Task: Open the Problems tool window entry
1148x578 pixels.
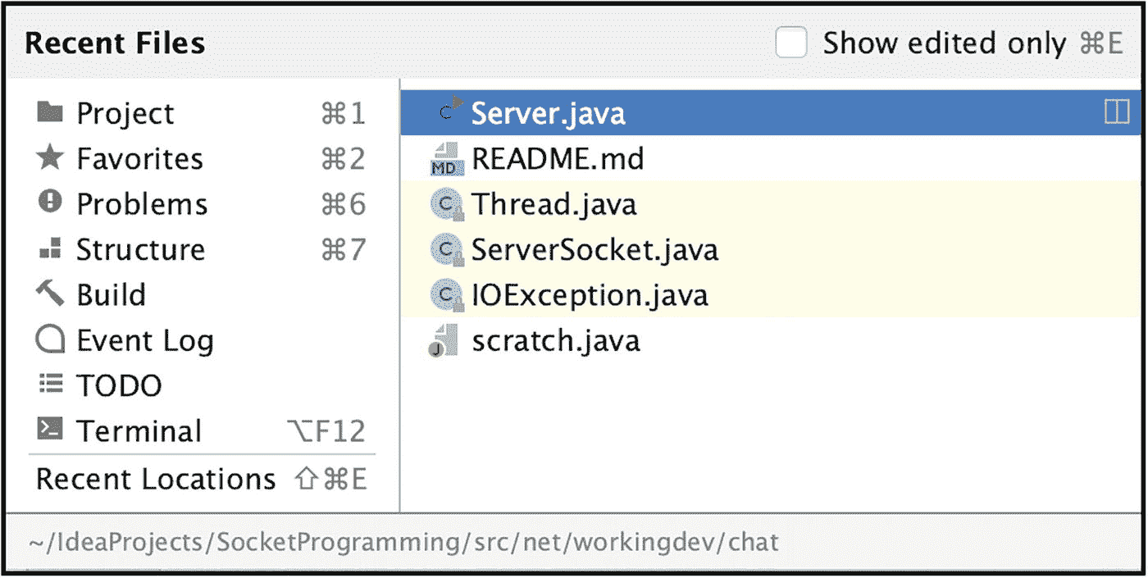Action: pyautogui.click(x=202, y=203)
